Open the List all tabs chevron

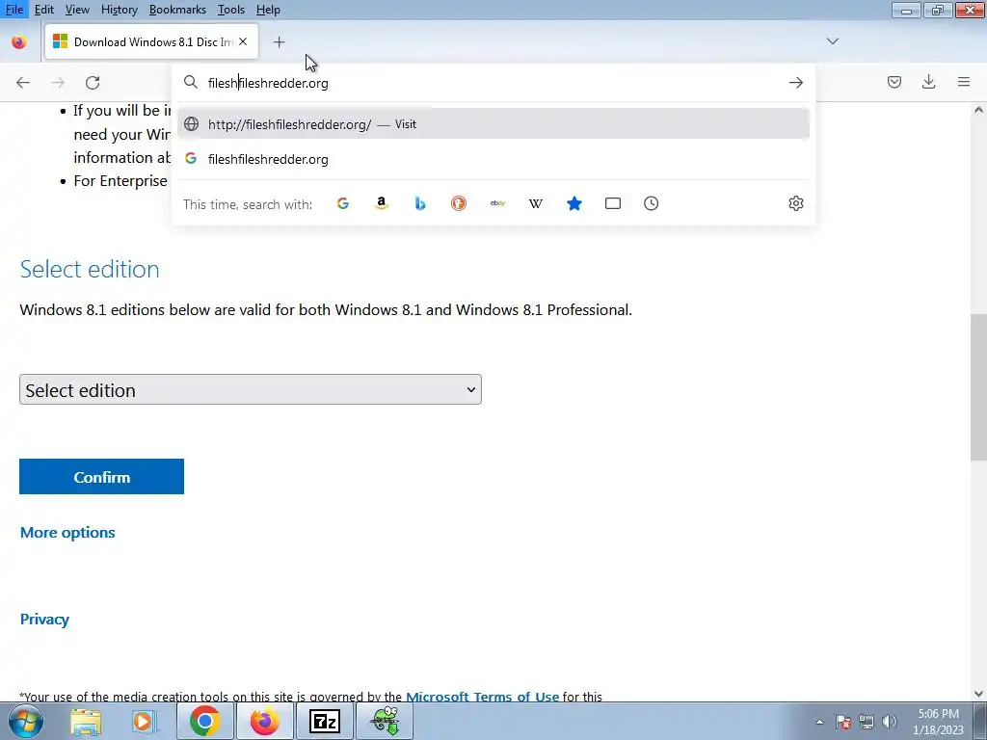[832, 41]
